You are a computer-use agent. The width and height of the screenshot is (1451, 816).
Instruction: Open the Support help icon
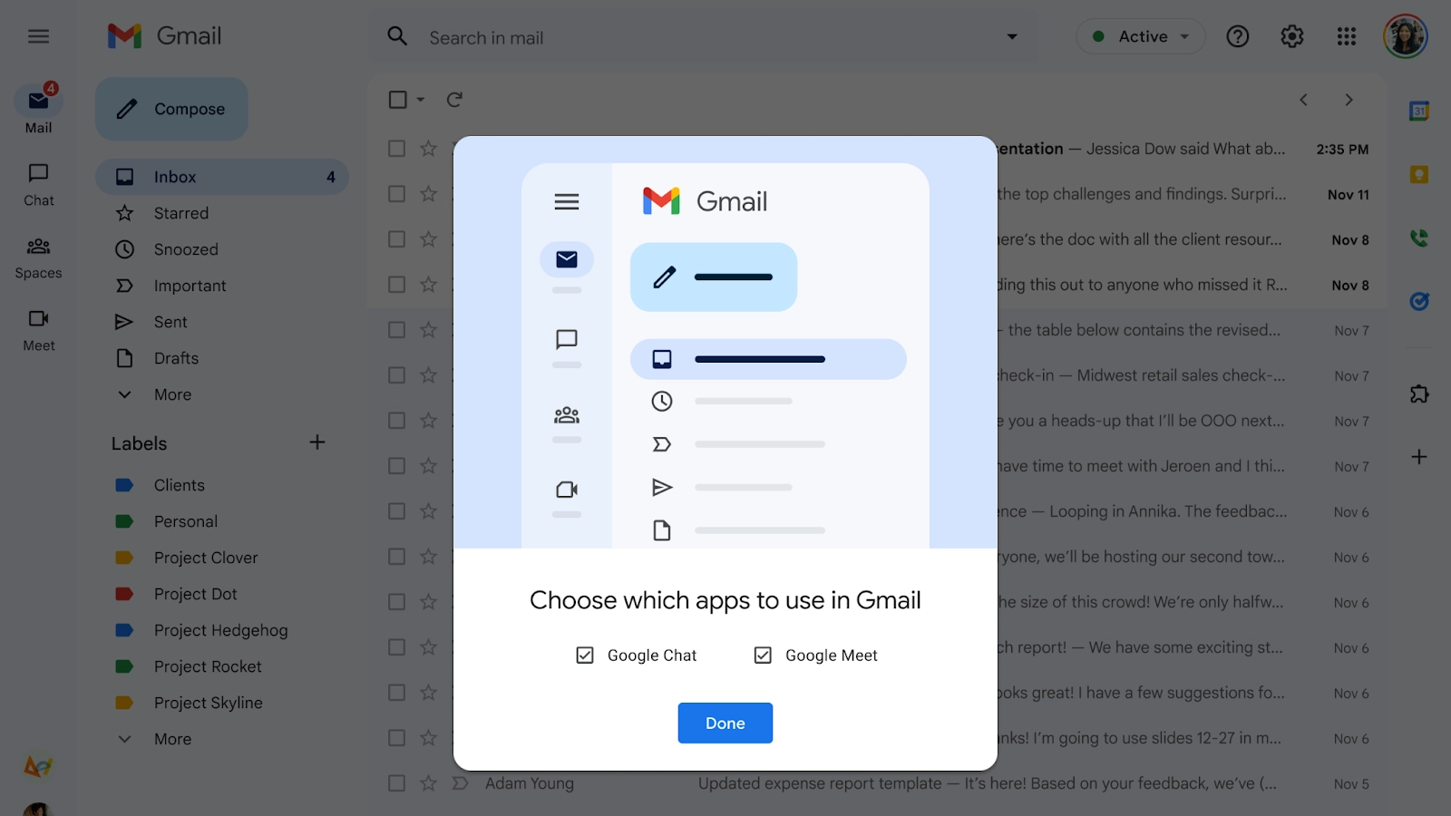[x=1237, y=36]
